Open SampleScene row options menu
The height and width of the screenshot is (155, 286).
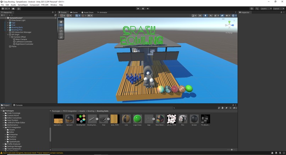tap(55, 18)
